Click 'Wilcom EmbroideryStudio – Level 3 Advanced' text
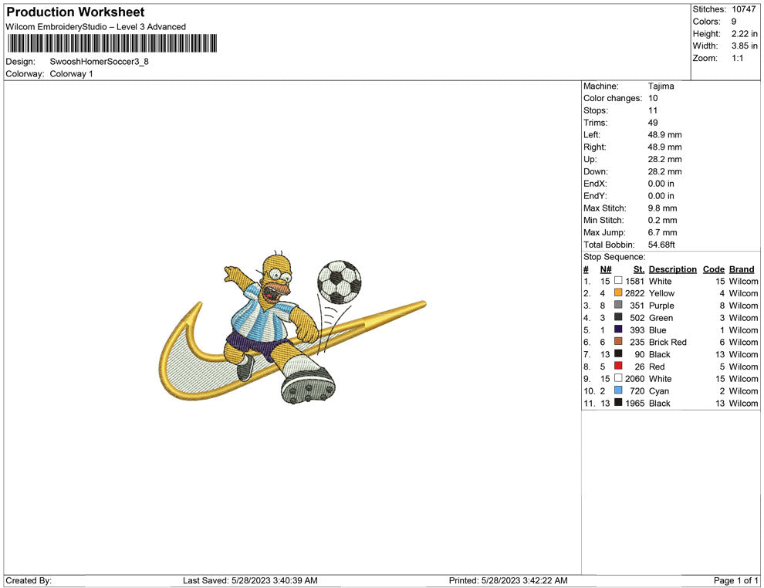This screenshot has width=764, height=588. pos(96,27)
